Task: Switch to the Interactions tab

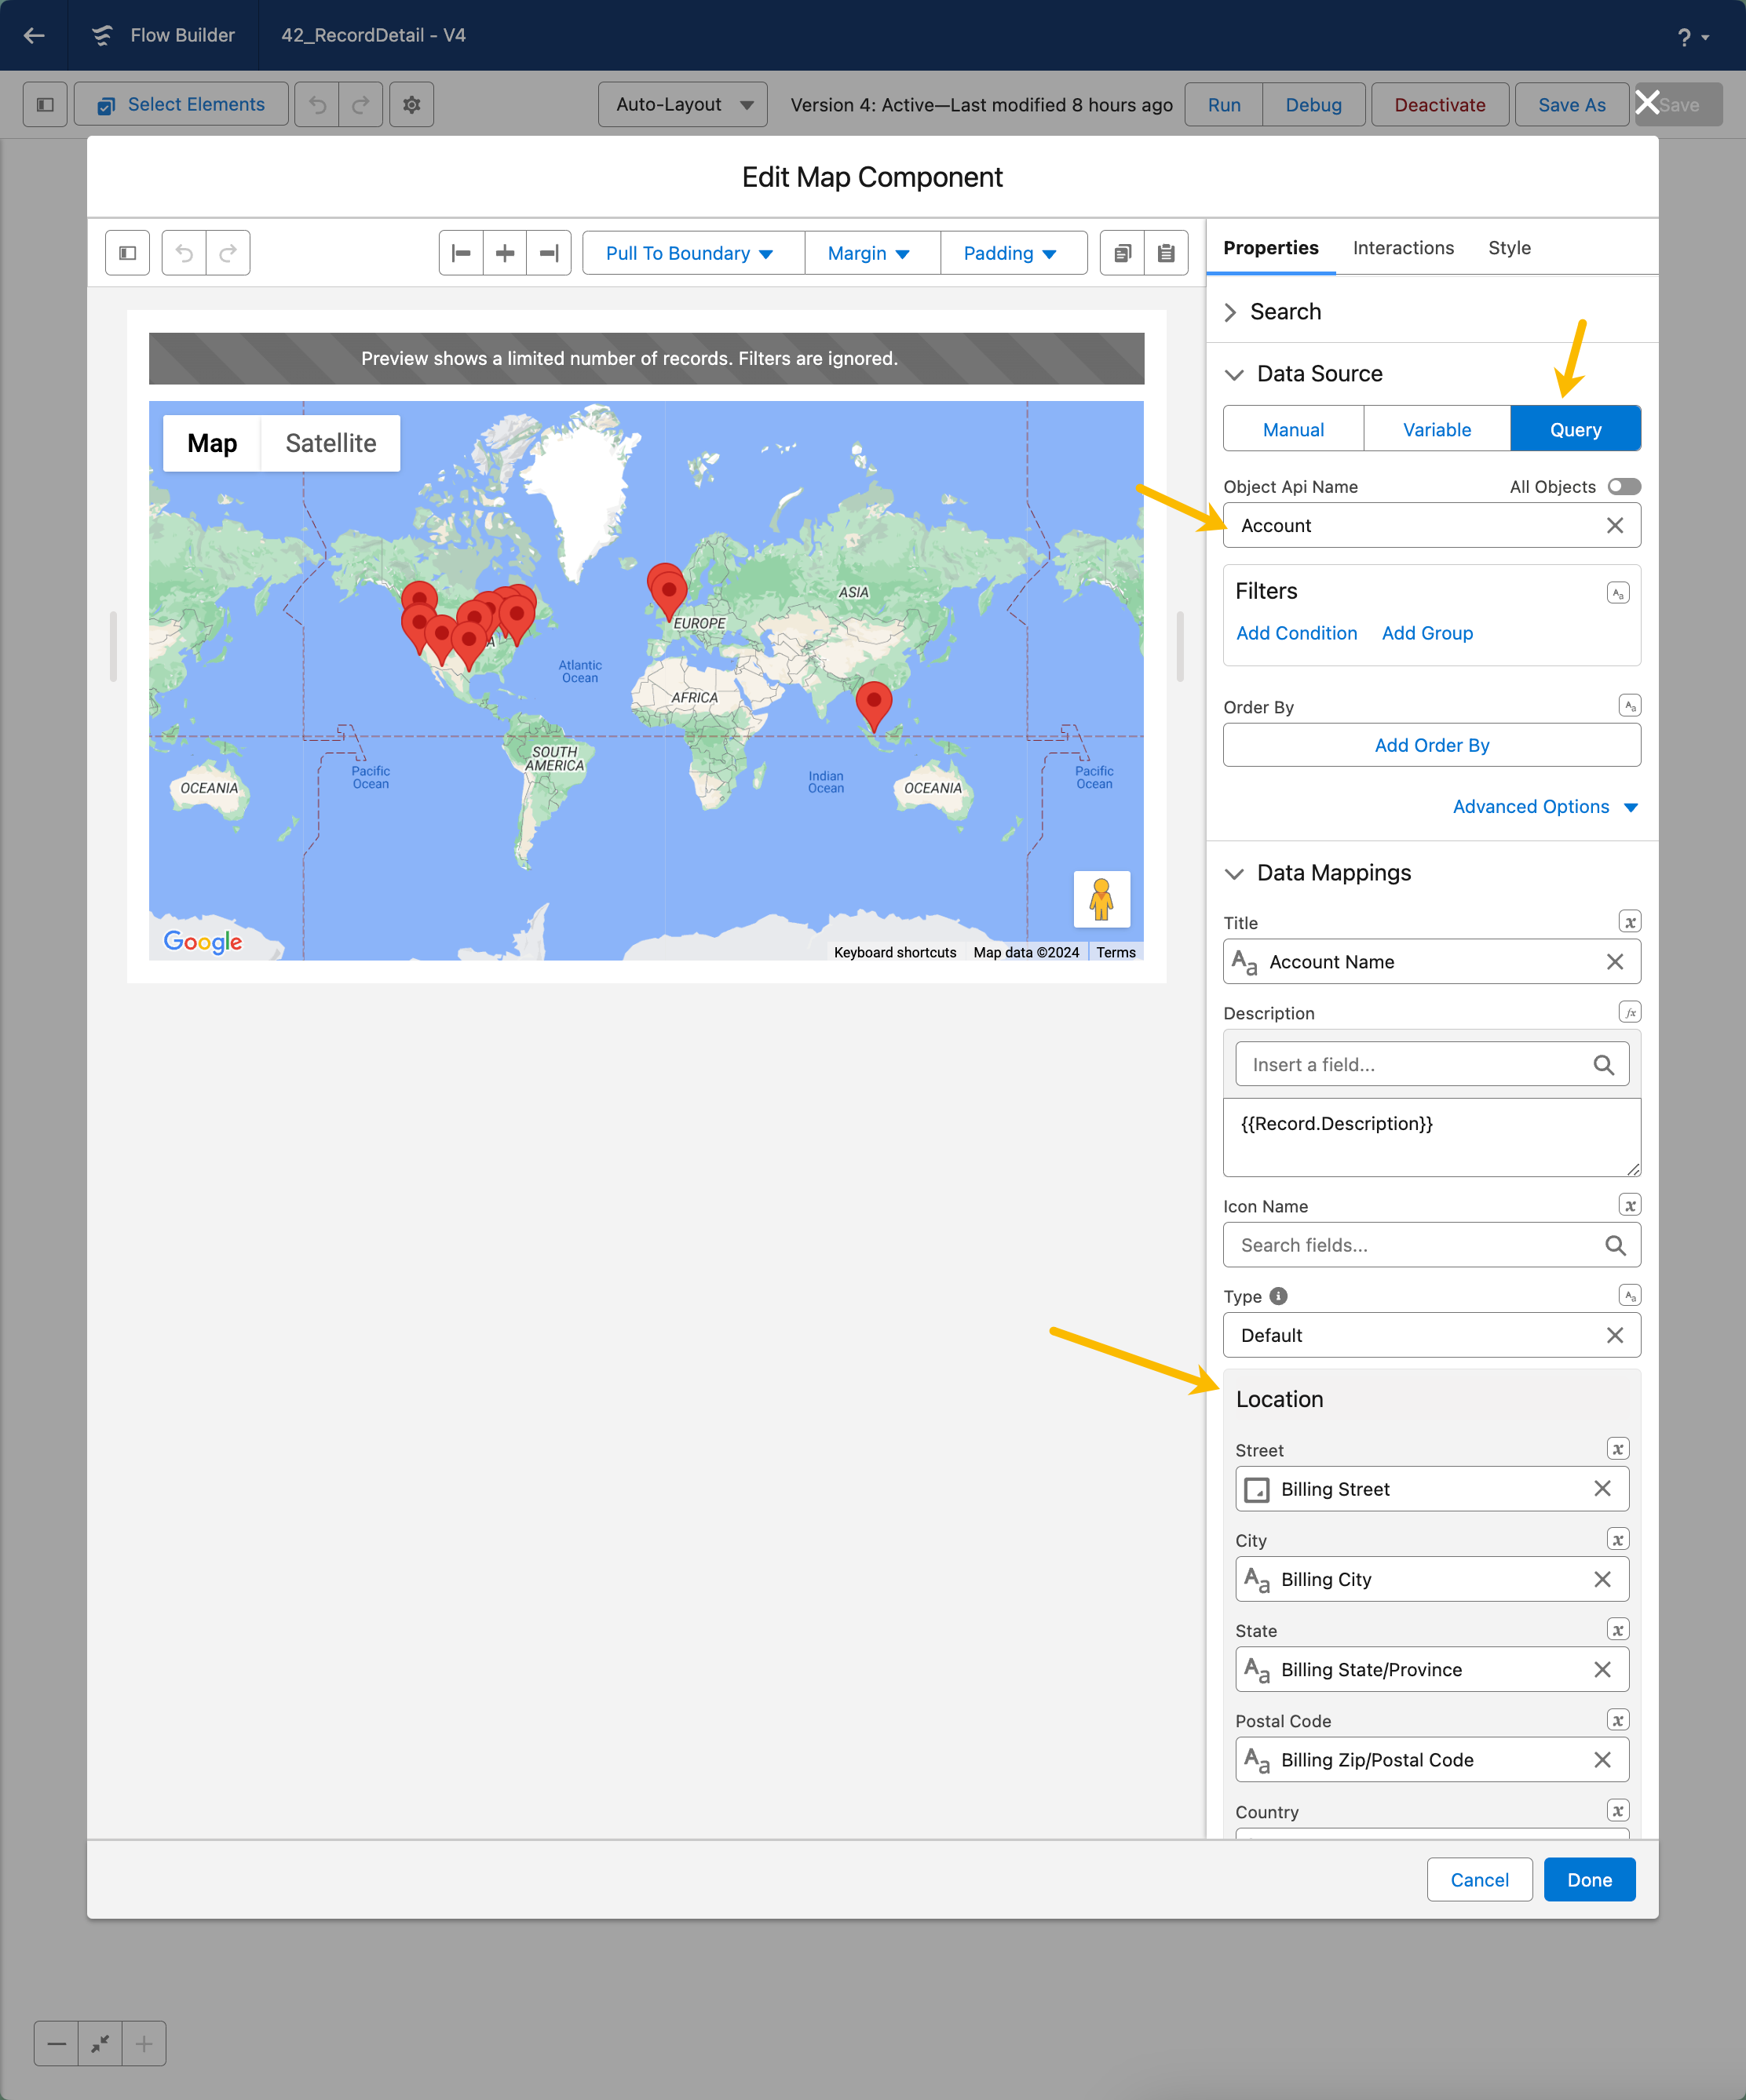Action: tap(1403, 248)
